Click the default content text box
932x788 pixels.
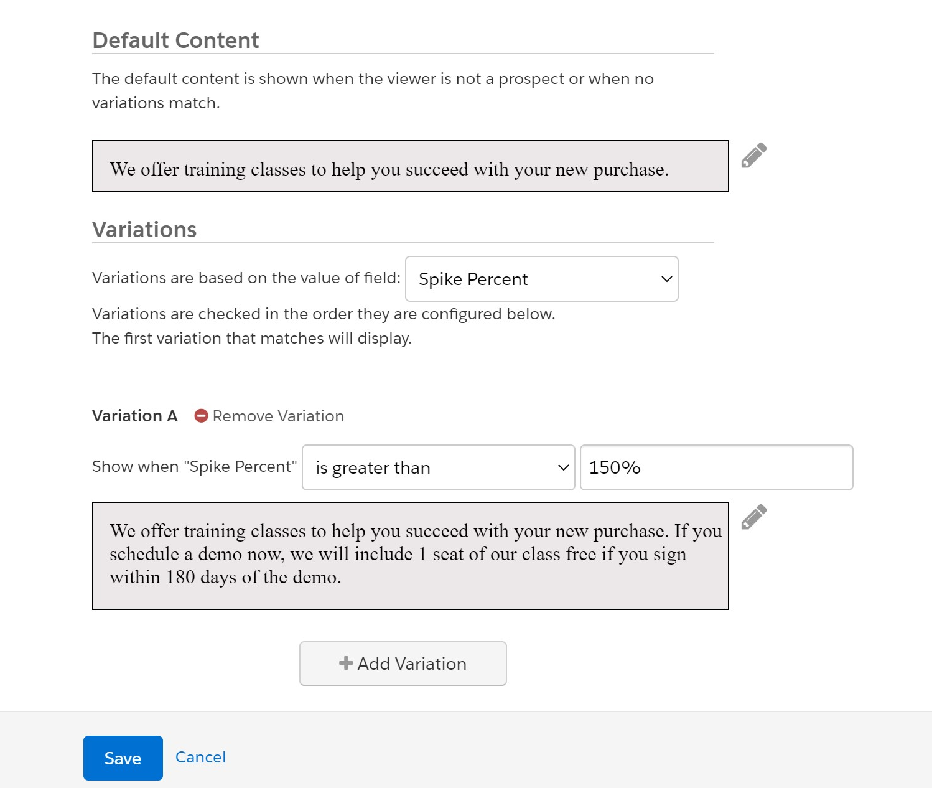click(x=411, y=166)
